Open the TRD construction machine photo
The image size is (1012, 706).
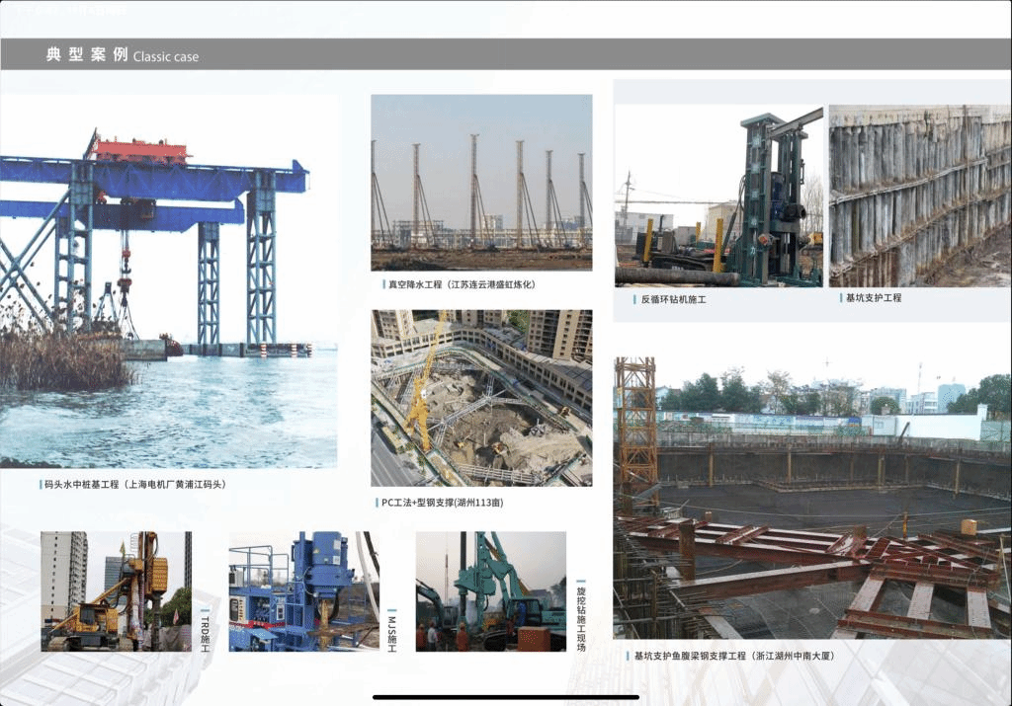[x=116, y=590]
